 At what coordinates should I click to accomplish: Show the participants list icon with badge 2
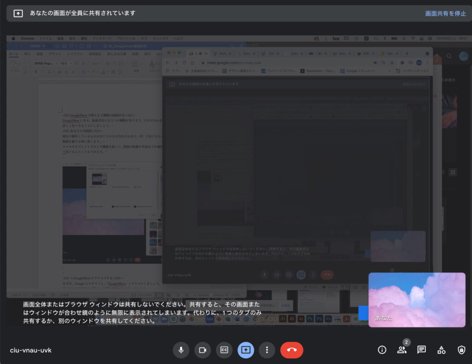(401, 350)
